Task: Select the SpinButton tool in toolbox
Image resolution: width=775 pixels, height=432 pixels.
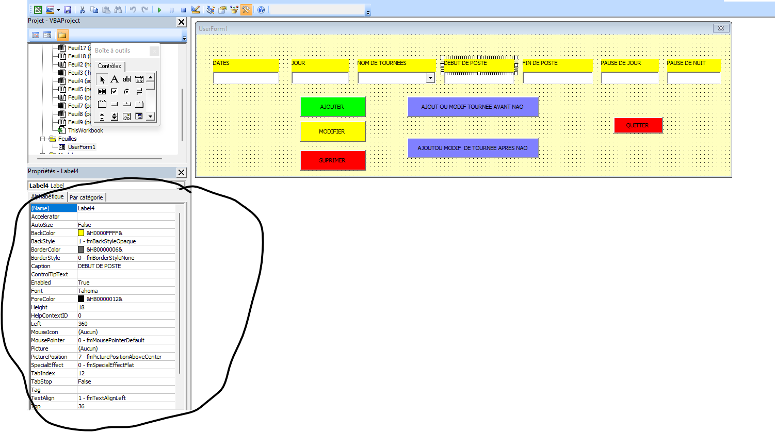Action: [x=115, y=117]
